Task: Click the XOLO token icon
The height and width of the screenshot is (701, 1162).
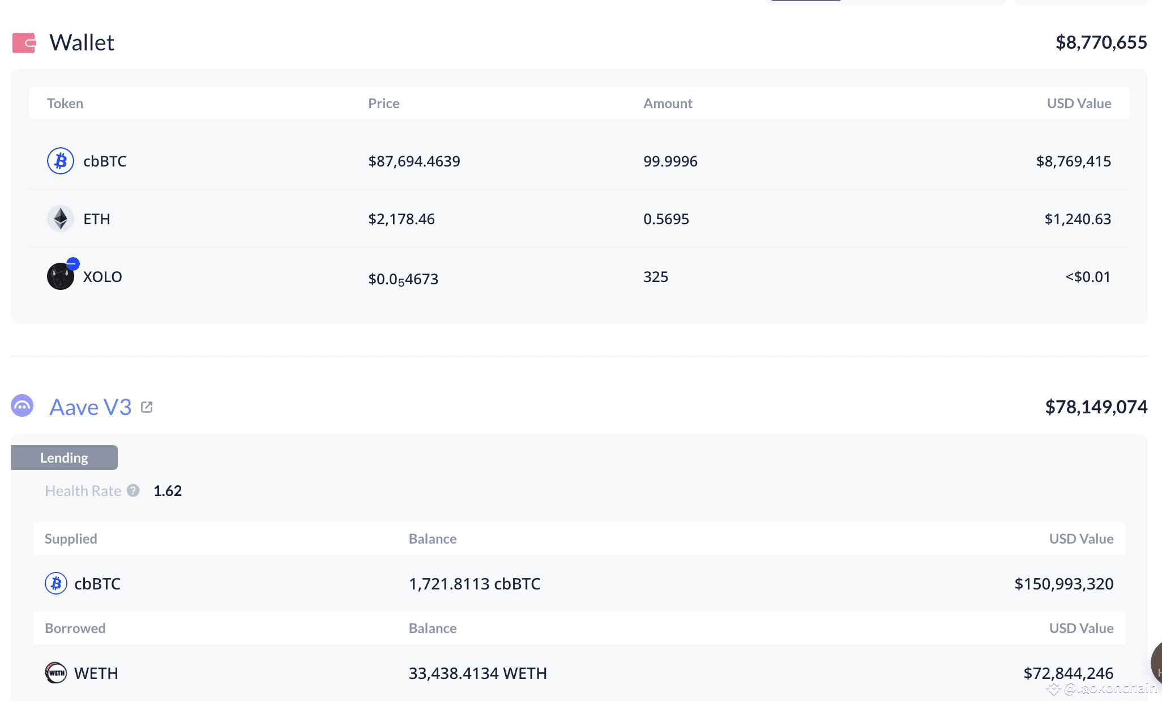Action: tap(60, 276)
